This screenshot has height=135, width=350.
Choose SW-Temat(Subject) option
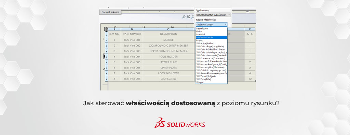pos(212,76)
